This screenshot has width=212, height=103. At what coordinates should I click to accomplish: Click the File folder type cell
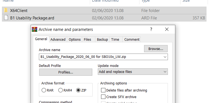tap(150, 10)
